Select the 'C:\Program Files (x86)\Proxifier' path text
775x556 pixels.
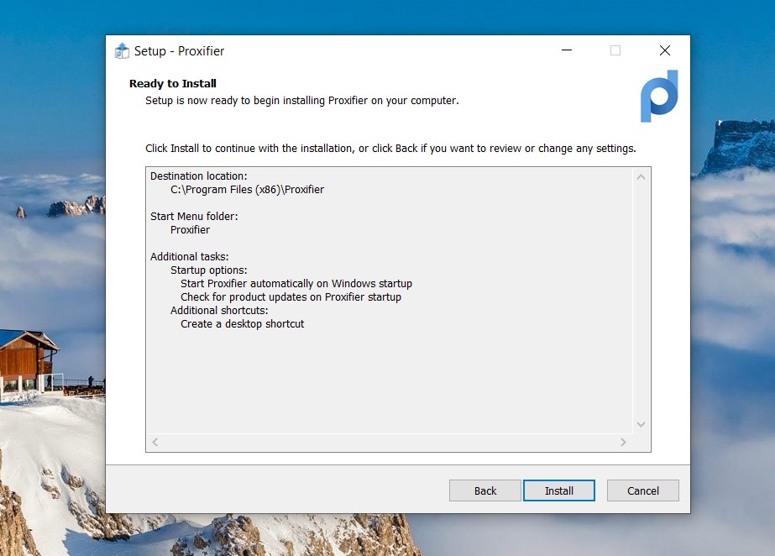[247, 189]
